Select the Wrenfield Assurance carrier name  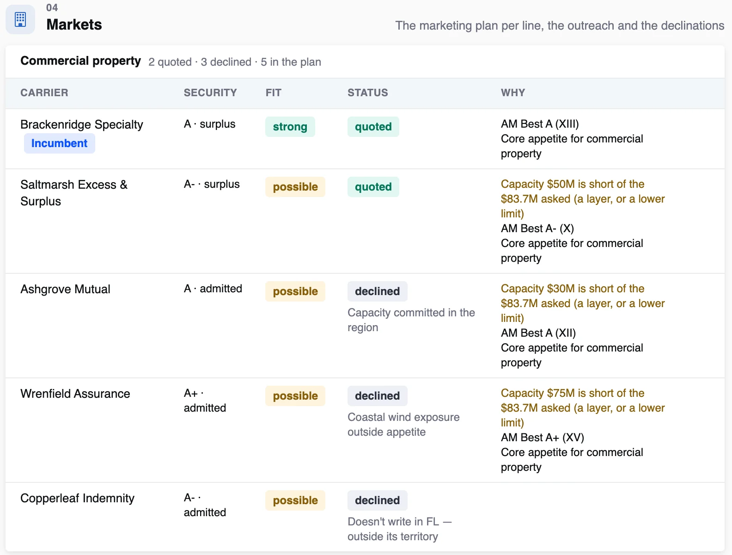pyautogui.click(x=75, y=394)
